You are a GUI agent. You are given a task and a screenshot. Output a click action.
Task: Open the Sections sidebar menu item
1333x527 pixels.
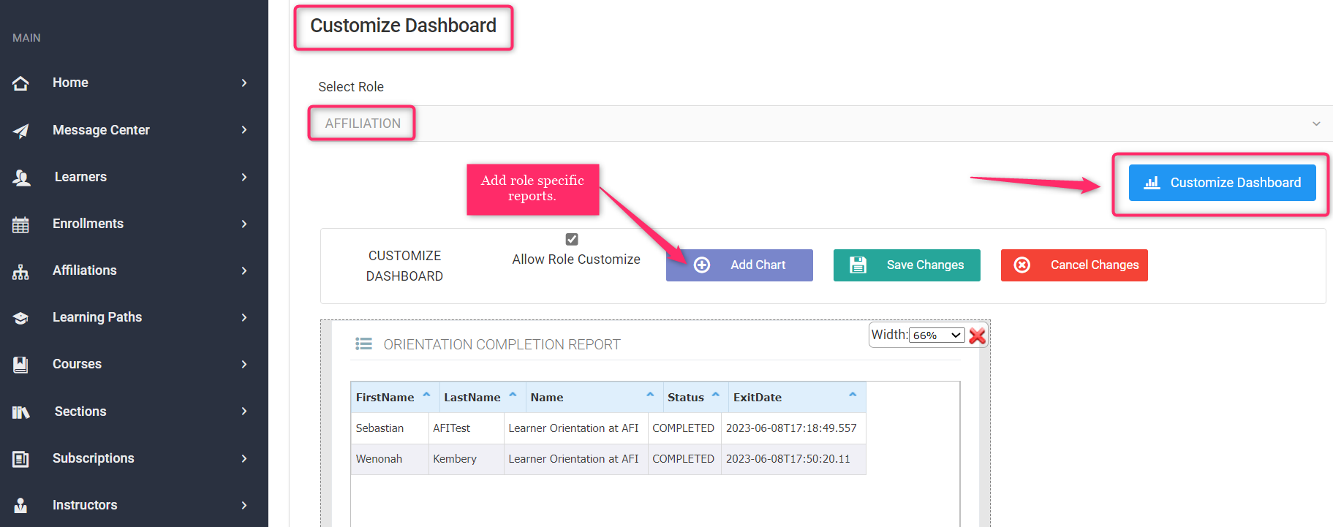(x=80, y=412)
